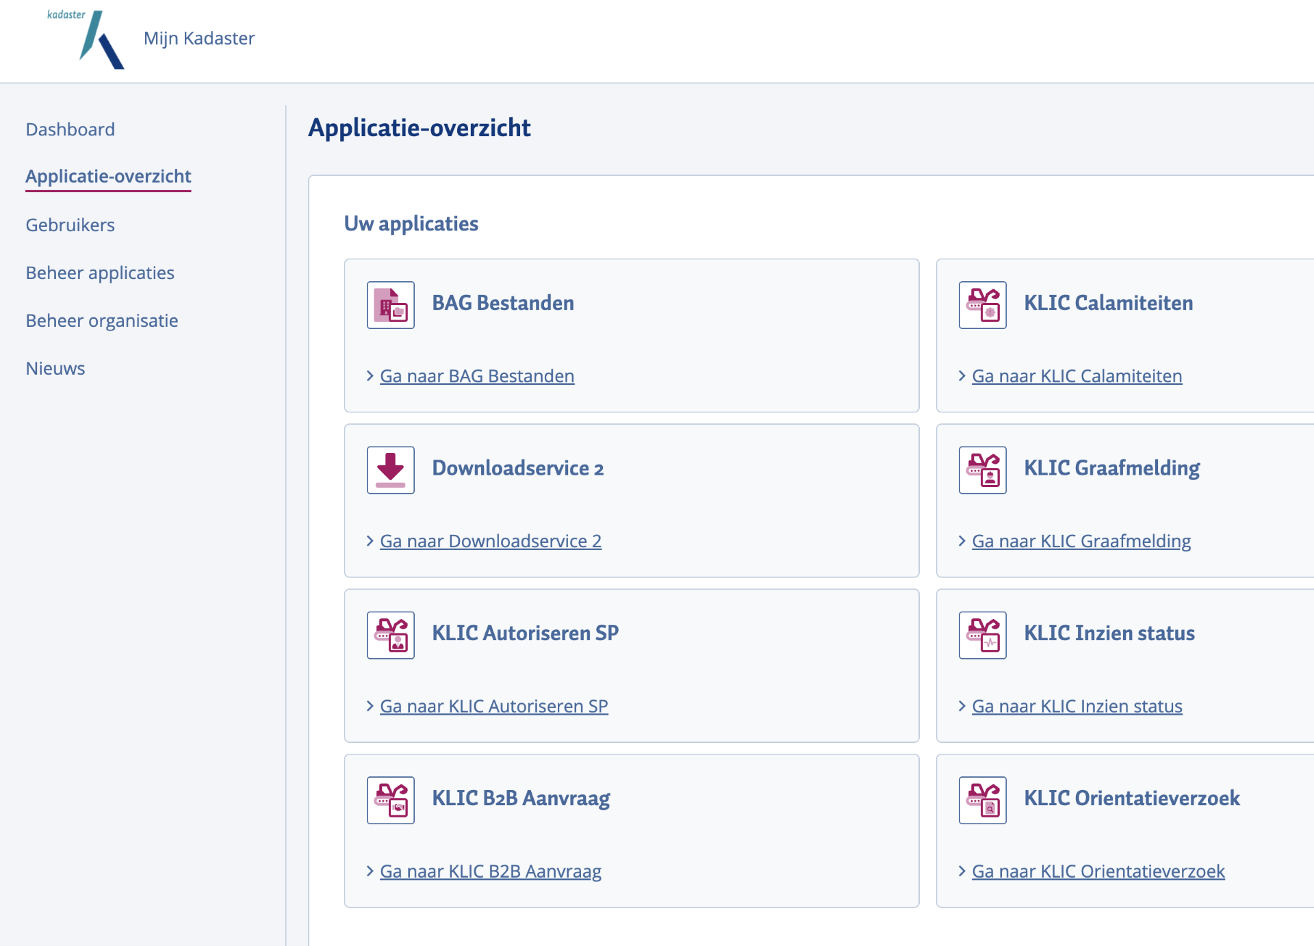Viewport: 1314px width, 946px height.
Task: Follow the Ga naar KLIC B2B Aanvraag link
Action: point(491,871)
